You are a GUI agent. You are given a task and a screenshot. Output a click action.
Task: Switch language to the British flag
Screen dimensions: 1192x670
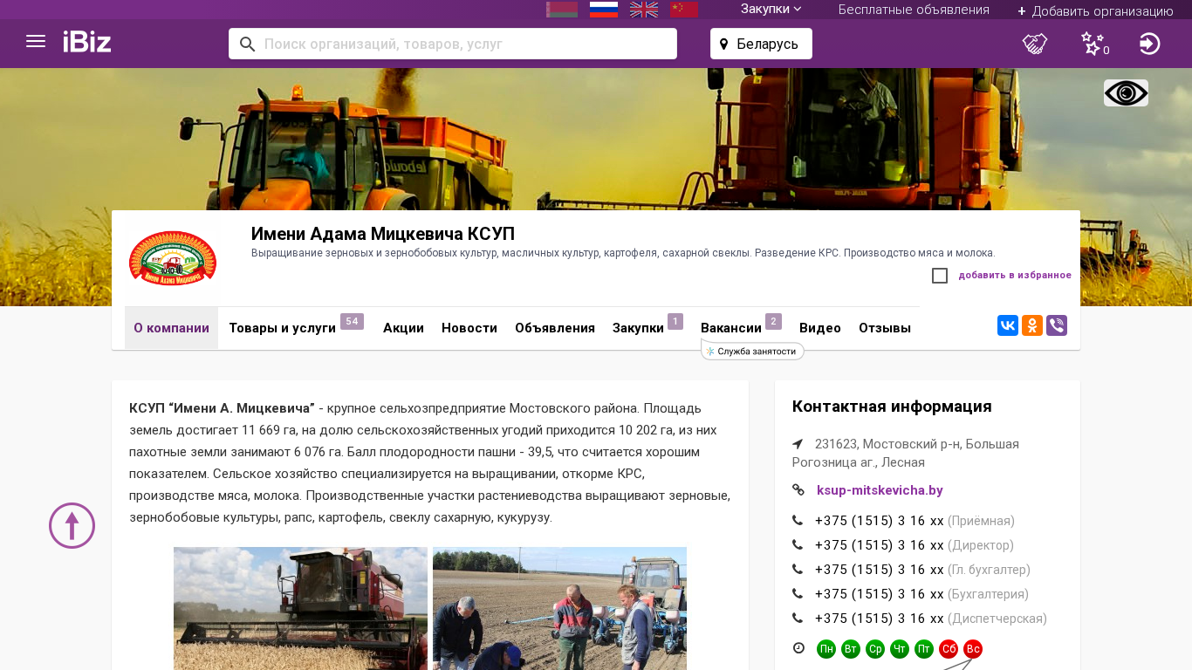pyautogui.click(x=644, y=10)
